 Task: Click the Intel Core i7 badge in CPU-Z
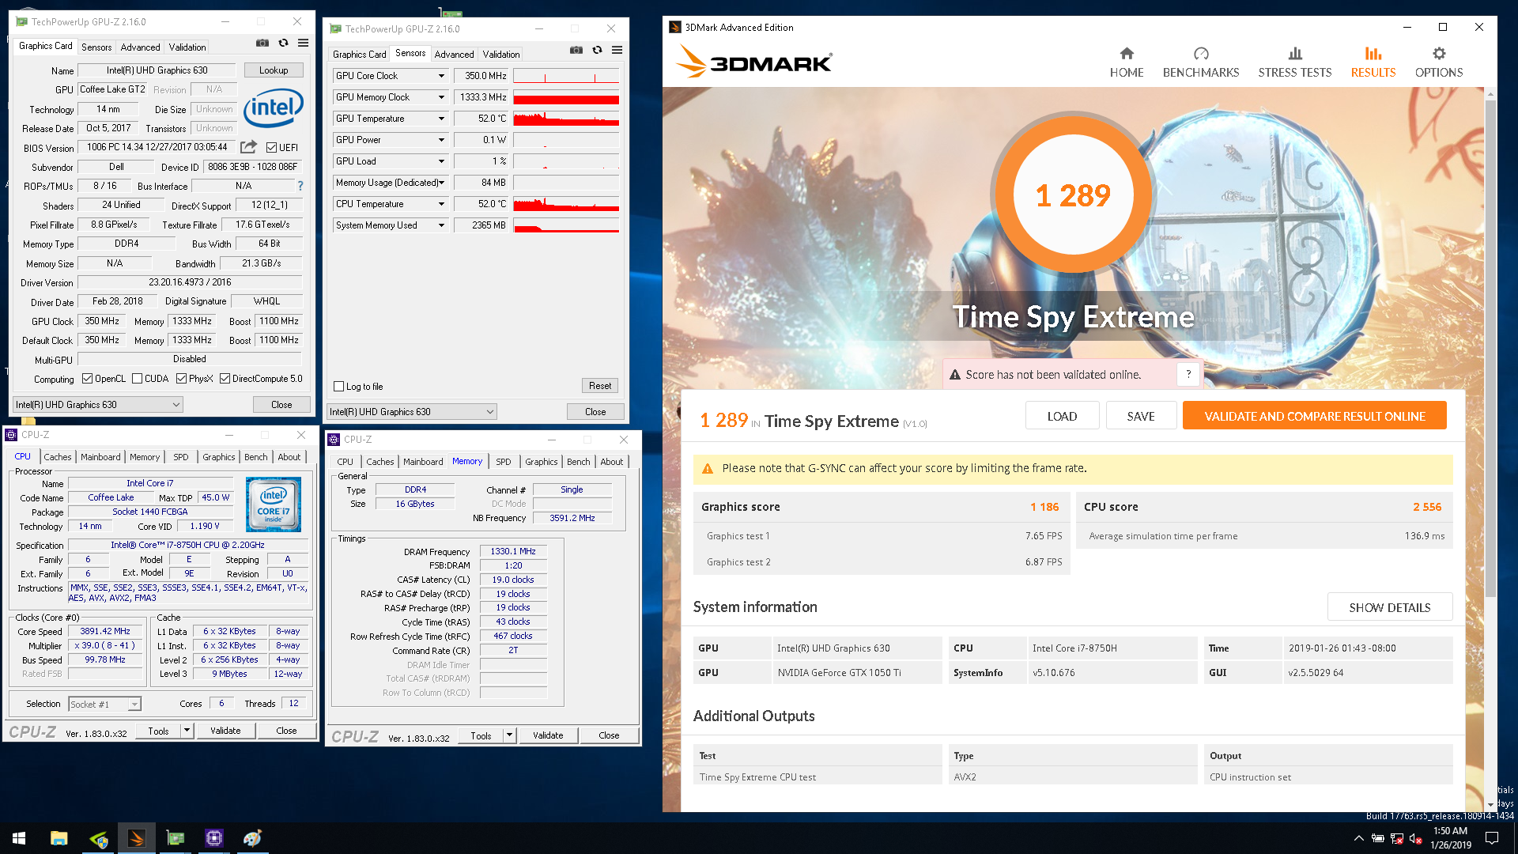(x=274, y=504)
